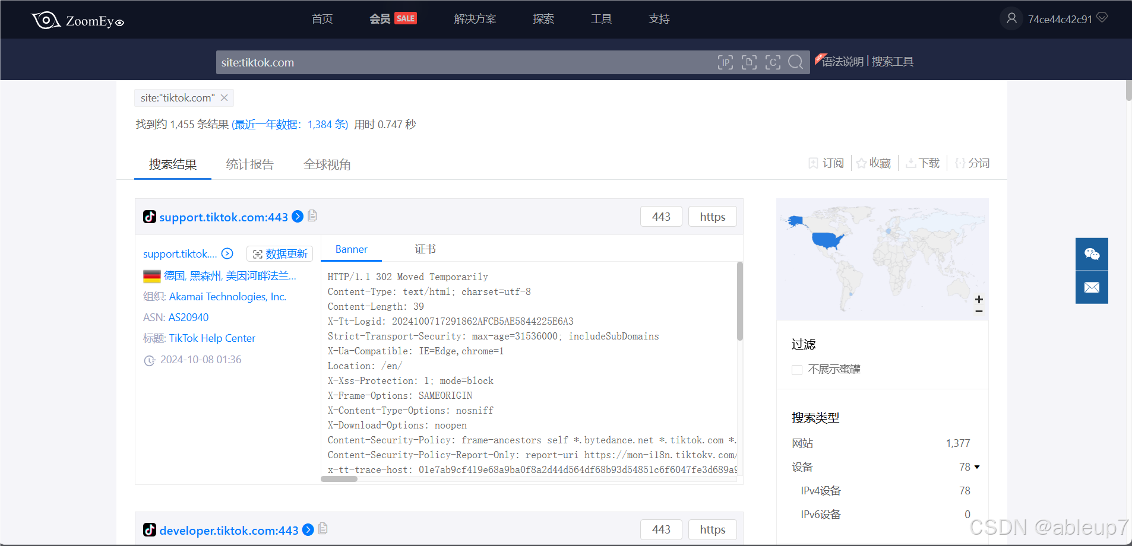
Task: Click the TikTok favicon beside support.tiktok.com
Action: click(x=150, y=217)
